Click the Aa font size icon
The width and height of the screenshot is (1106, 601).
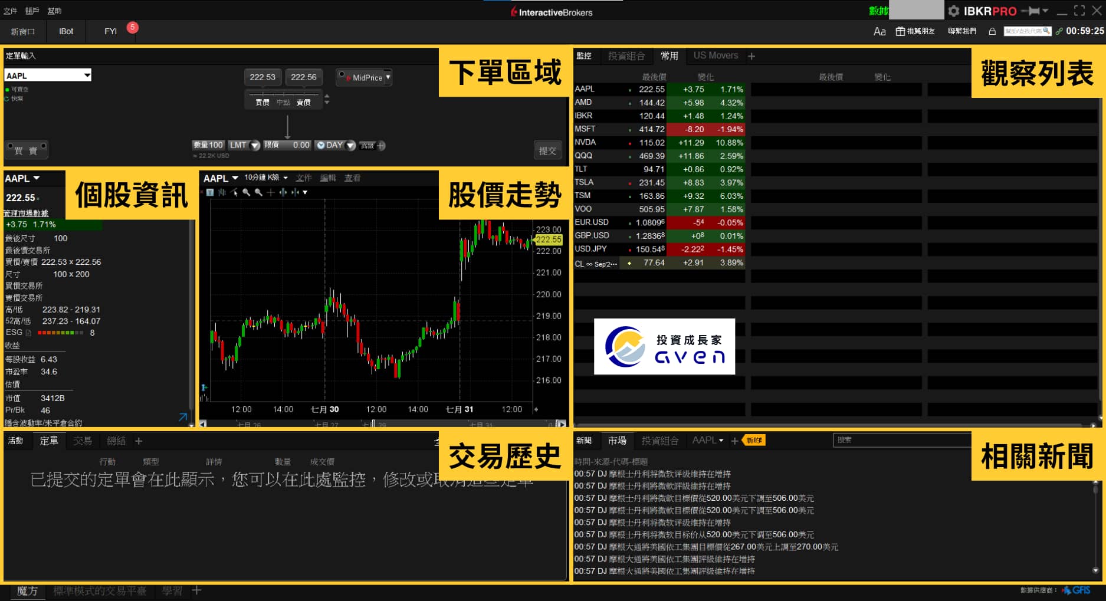click(x=879, y=31)
